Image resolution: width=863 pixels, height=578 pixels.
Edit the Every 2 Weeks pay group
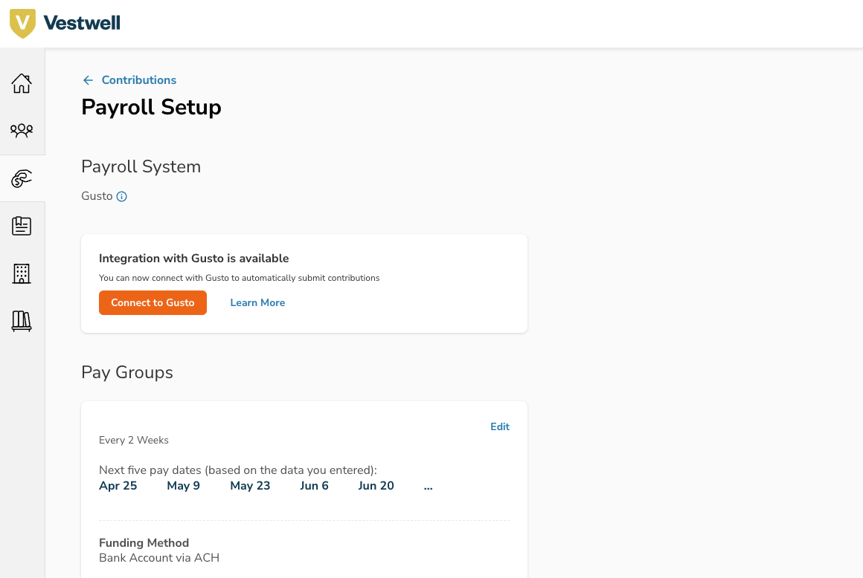click(x=500, y=427)
